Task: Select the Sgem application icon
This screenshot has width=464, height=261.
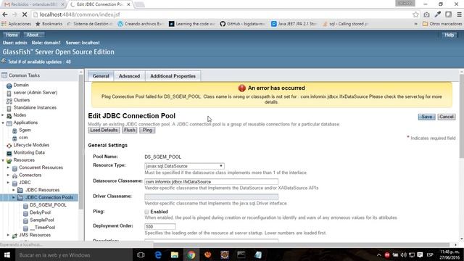Action: tap(14, 130)
